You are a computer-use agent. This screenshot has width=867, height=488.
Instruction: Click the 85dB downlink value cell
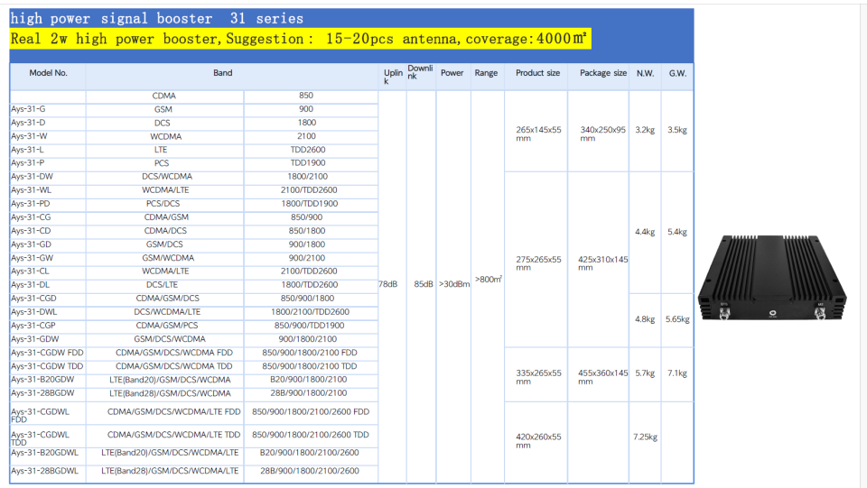pyautogui.click(x=422, y=284)
